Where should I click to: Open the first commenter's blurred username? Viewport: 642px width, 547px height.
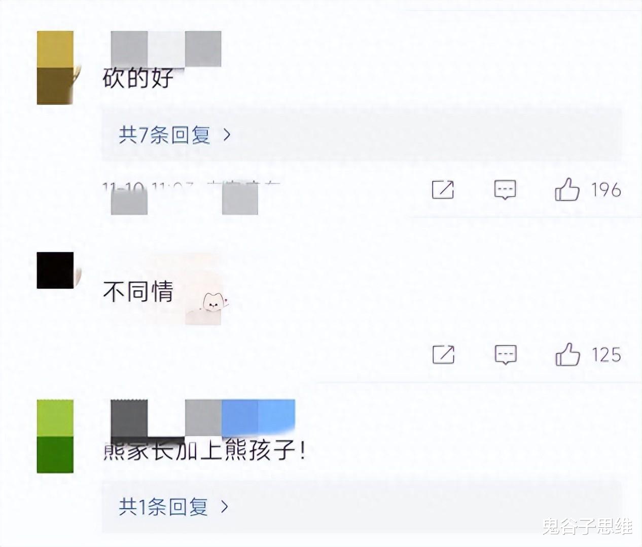[166, 49]
